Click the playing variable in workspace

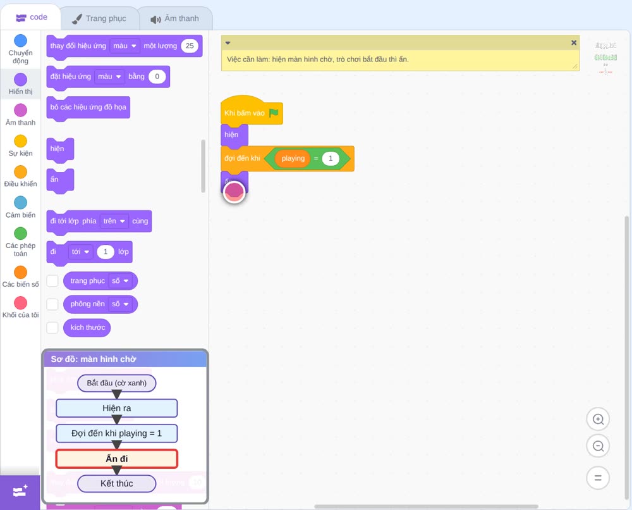[x=293, y=159]
